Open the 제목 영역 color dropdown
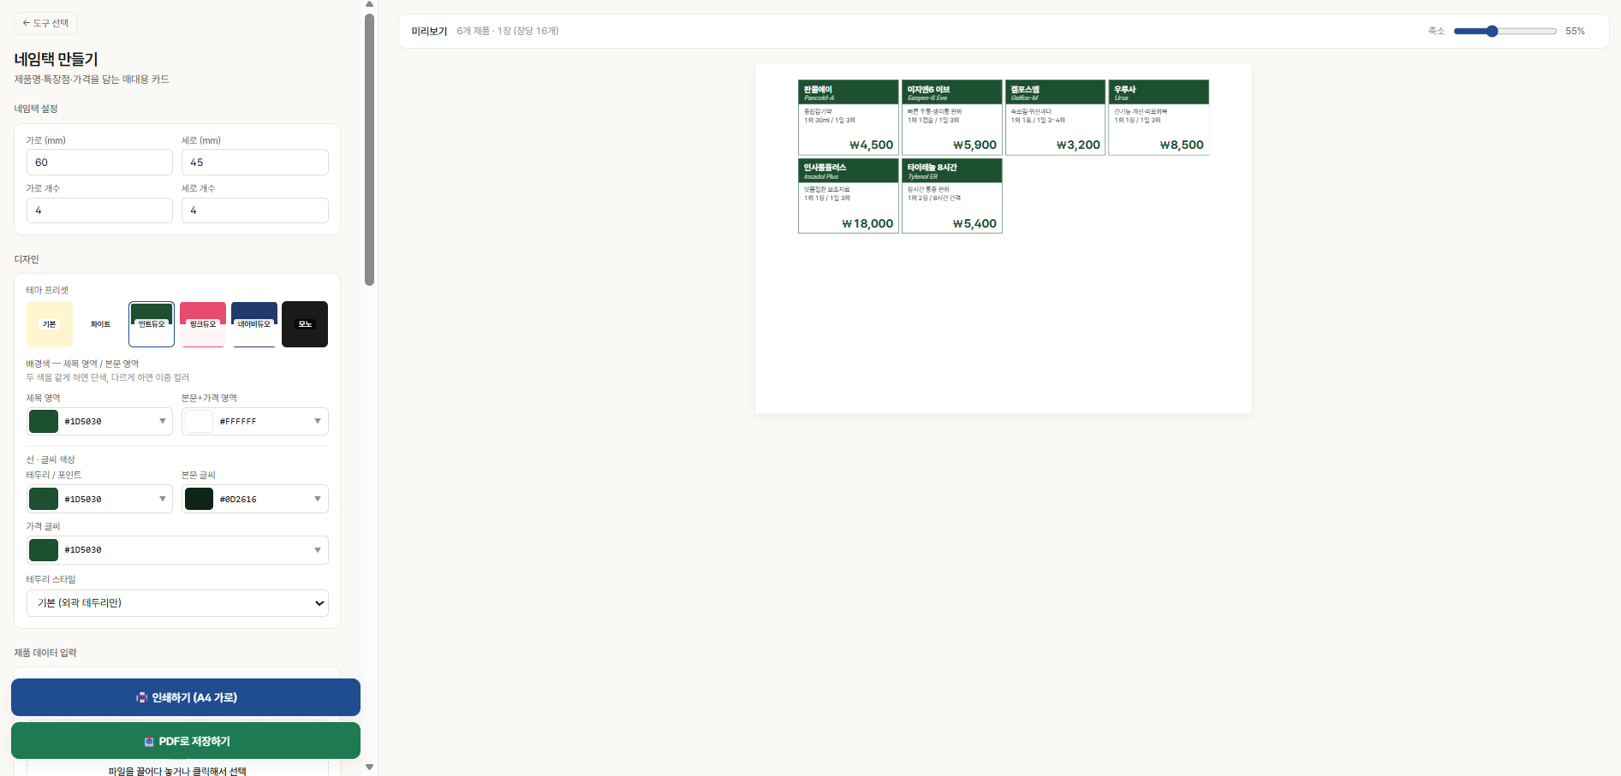The width and height of the screenshot is (1621, 776). pyautogui.click(x=100, y=421)
